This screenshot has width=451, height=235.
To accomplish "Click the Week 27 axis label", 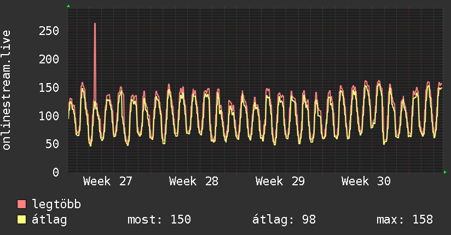I will [108, 181].
